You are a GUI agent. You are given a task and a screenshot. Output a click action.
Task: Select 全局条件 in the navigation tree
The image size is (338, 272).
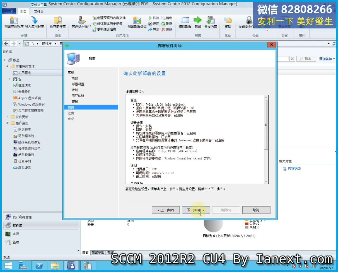[x=22, y=92]
